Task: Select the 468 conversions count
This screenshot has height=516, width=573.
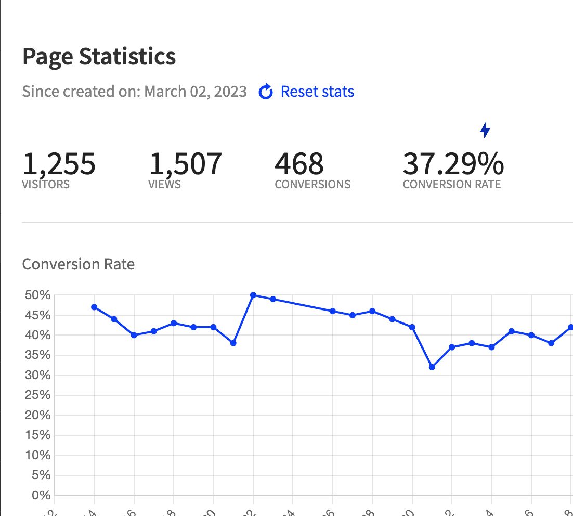Action: tap(299, 164)
